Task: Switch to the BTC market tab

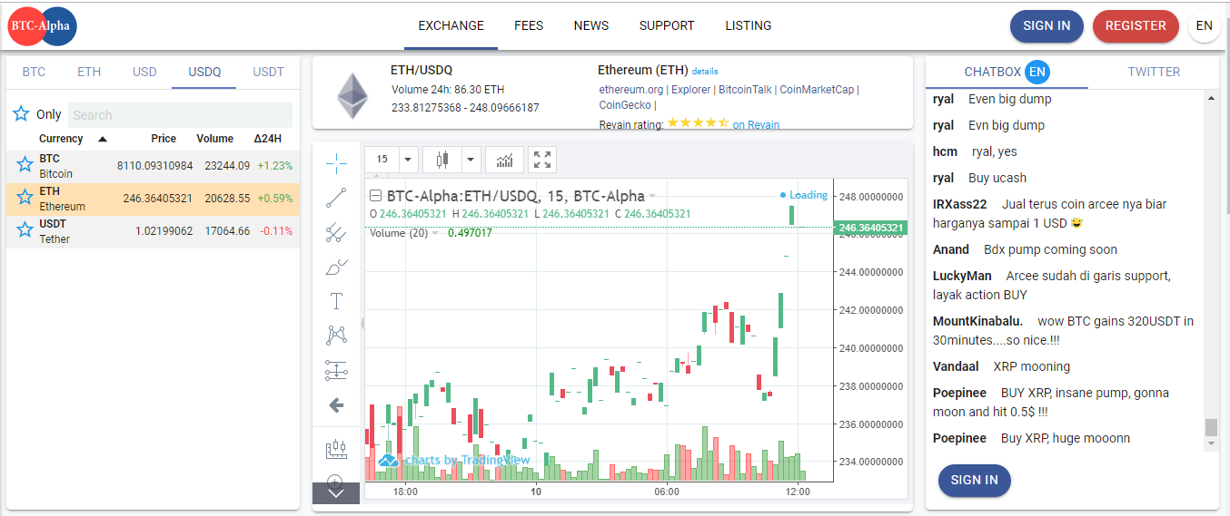Action: point(34,72)
